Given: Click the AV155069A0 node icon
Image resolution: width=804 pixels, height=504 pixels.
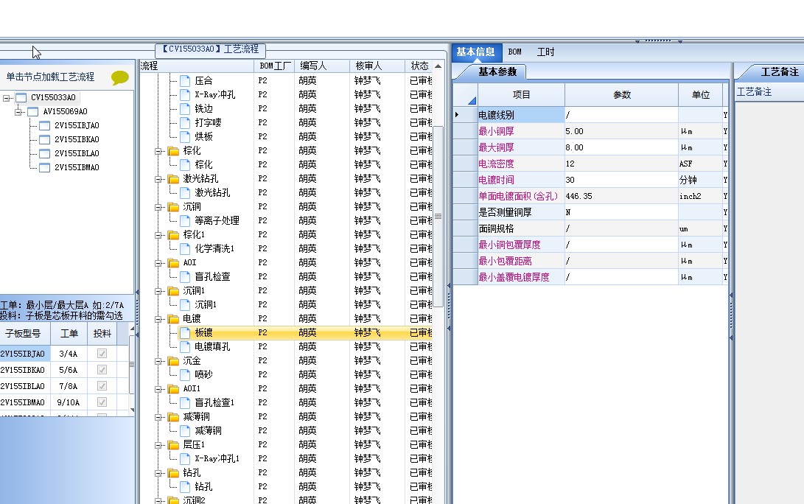Looking at the screenshot, I should 33,111.
